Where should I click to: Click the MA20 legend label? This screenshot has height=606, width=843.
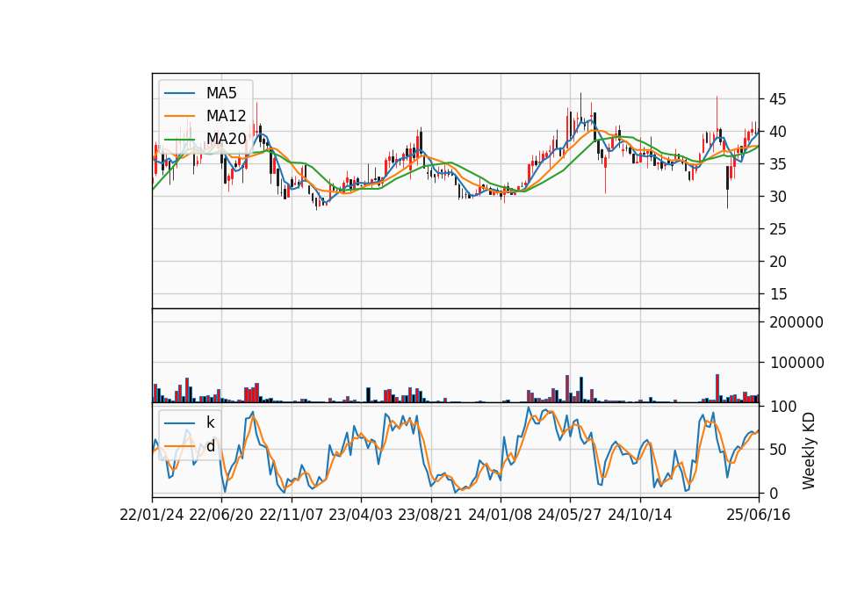click(x=226, y=139)
